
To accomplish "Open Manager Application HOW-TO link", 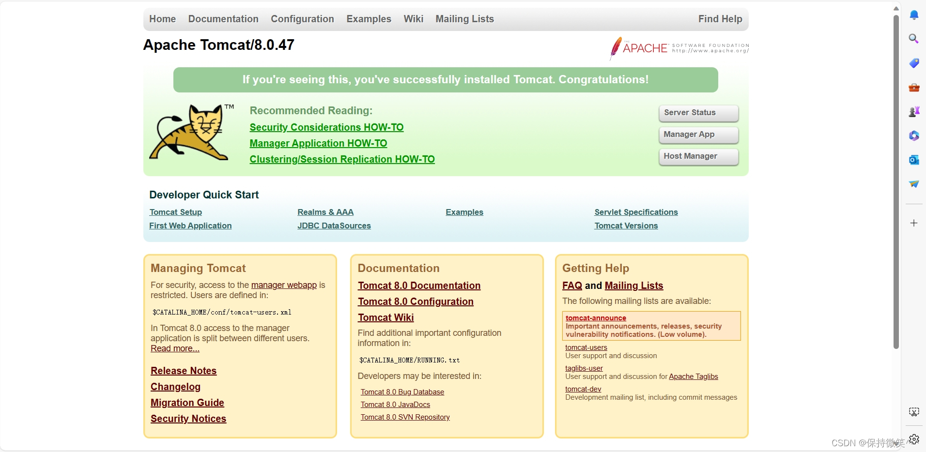I will [318, 143].
